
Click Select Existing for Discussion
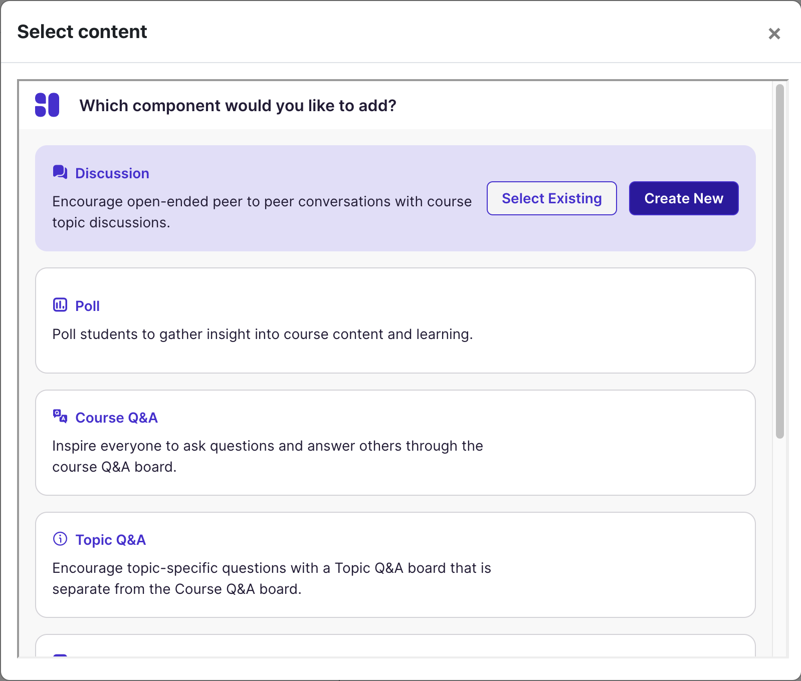552,198
